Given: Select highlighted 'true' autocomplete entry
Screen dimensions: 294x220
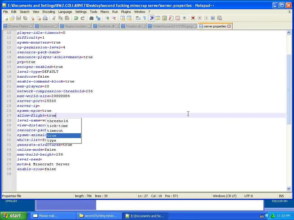Looking at the screenshot, I should (x=64, y=135).
